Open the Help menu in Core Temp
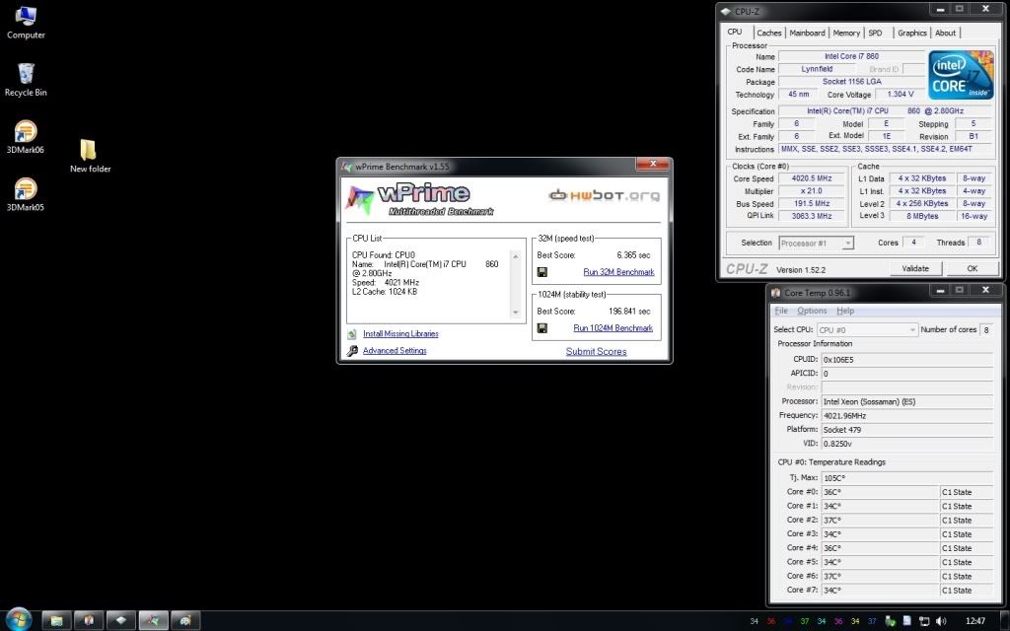Image resolution: width=1010 pixels, height=631 pixels. click(845, 311)
